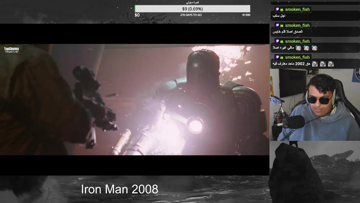This screenshot has height=203, width=360.
Task: Click the Iron Man movie video frame
Action: (x=135, y=100)
